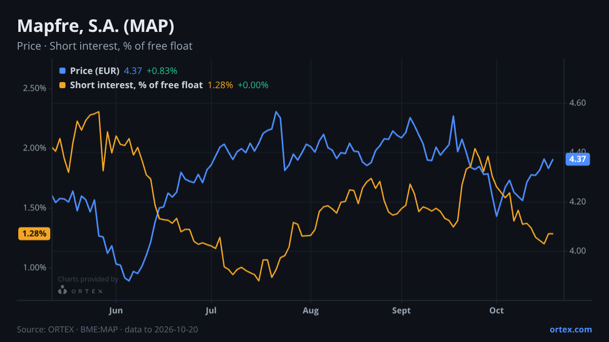Screen dimensions: 609x342
Task: Click the blue 4.37 price axis badge
Action: pyautogui.click(x=578, y=159)
